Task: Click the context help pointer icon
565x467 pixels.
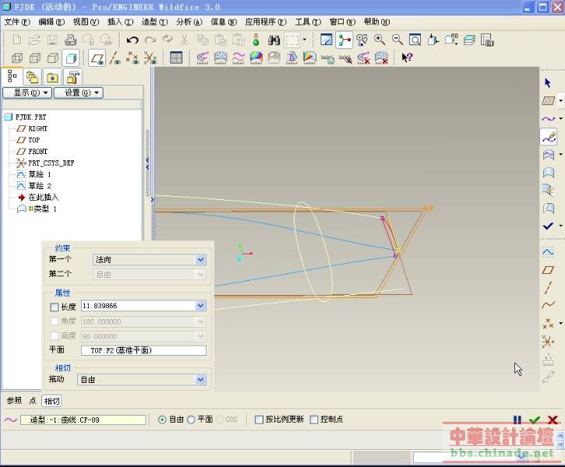Action: point(406,58)
